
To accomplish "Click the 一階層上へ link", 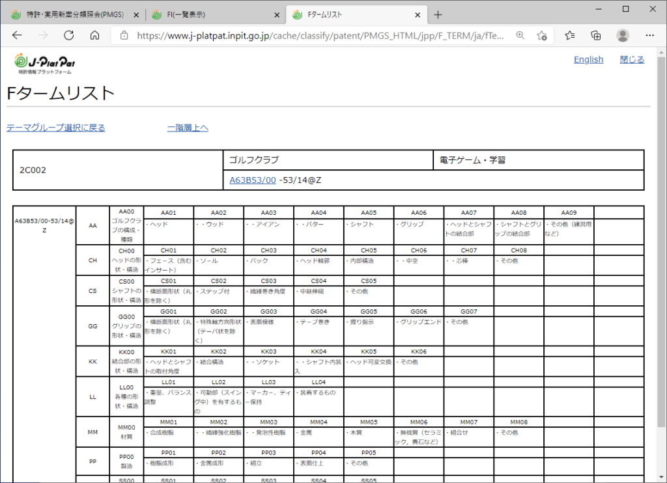I will tap(188, 128).
